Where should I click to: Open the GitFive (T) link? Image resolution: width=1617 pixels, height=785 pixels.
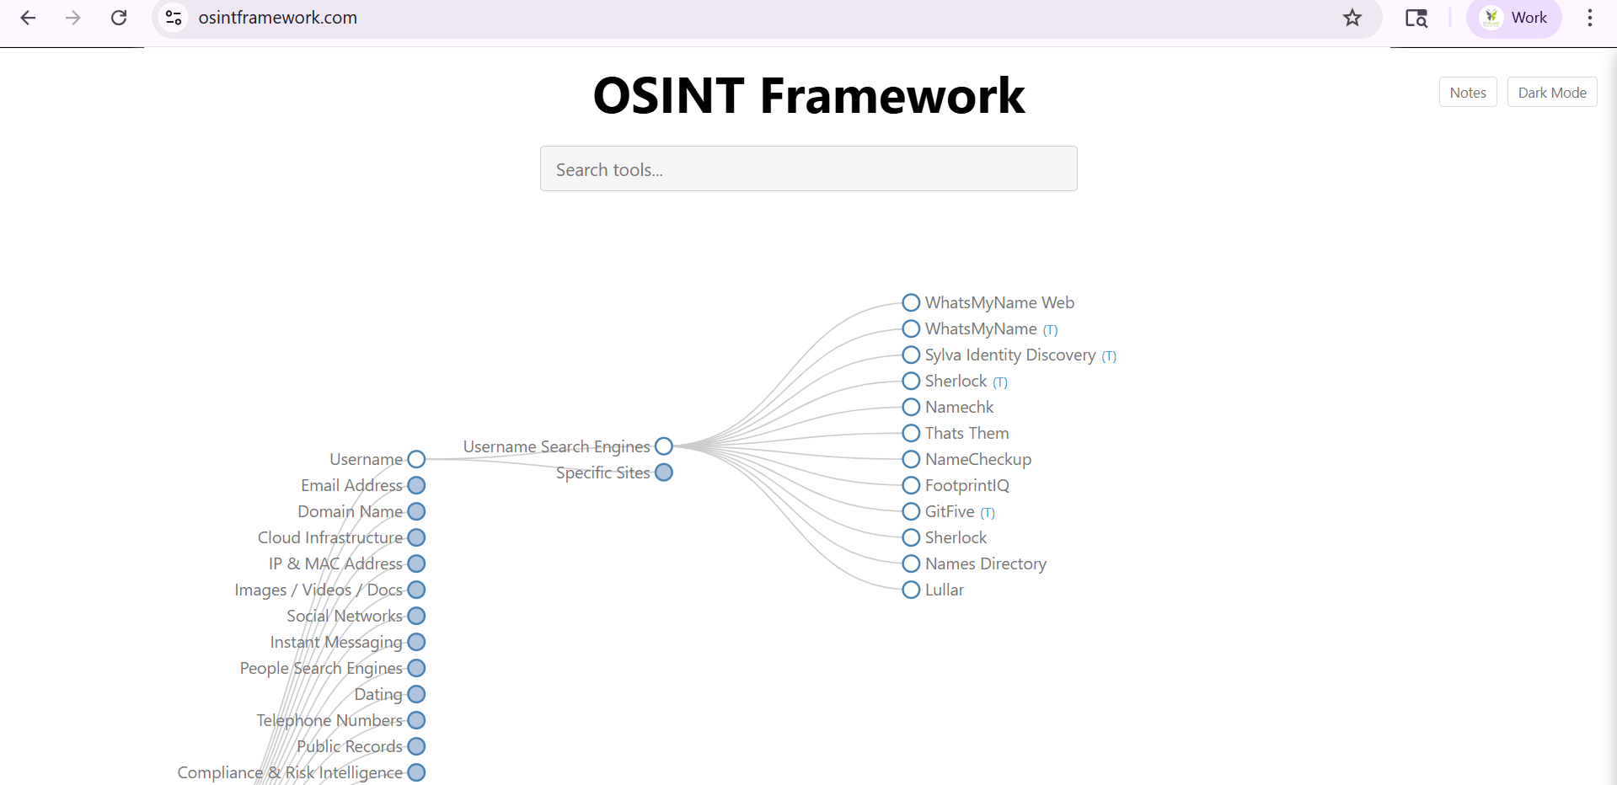click(960, 511)
